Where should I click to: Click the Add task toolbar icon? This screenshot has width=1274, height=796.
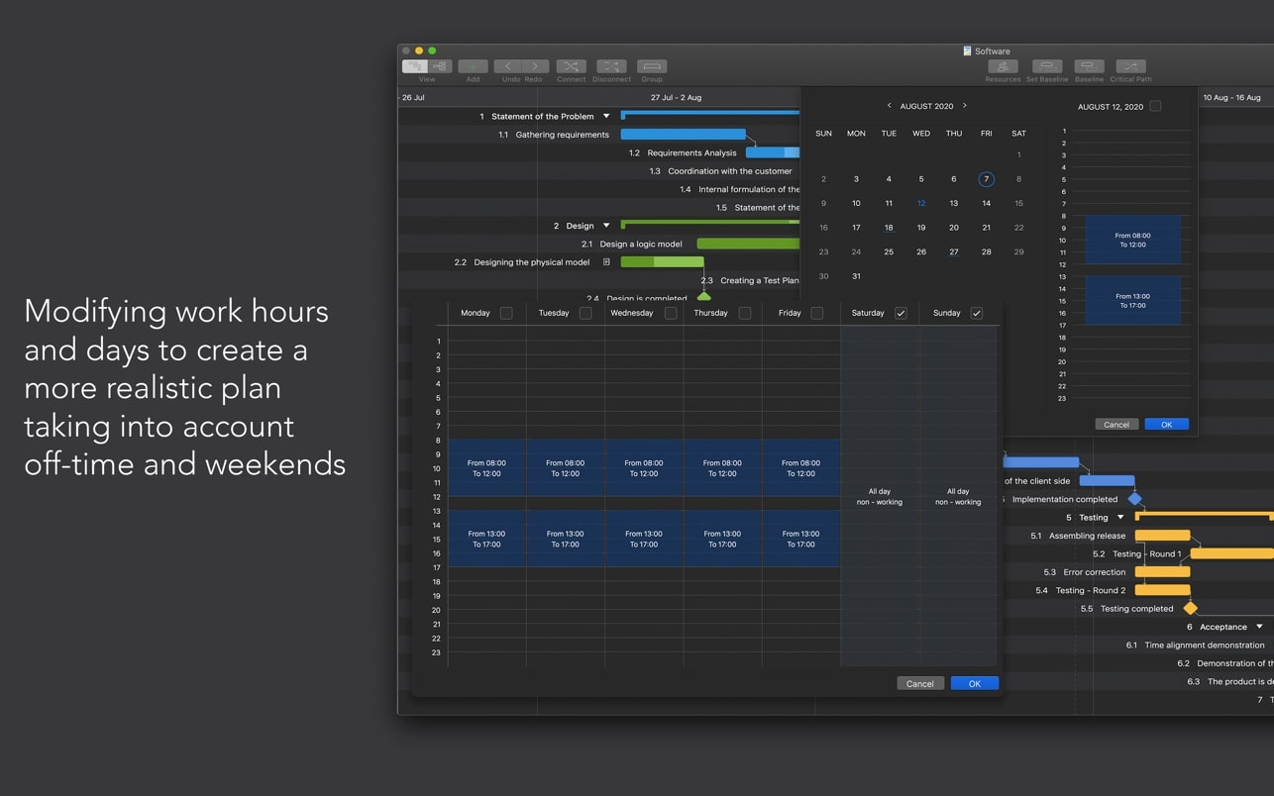(x=473, y=66)
